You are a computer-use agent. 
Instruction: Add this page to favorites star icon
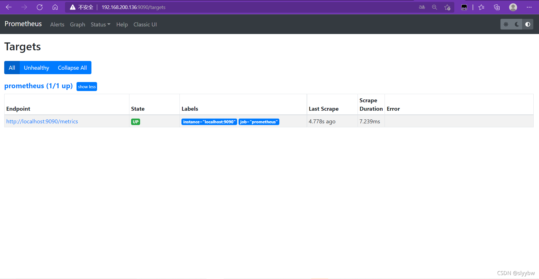(447, 7)
